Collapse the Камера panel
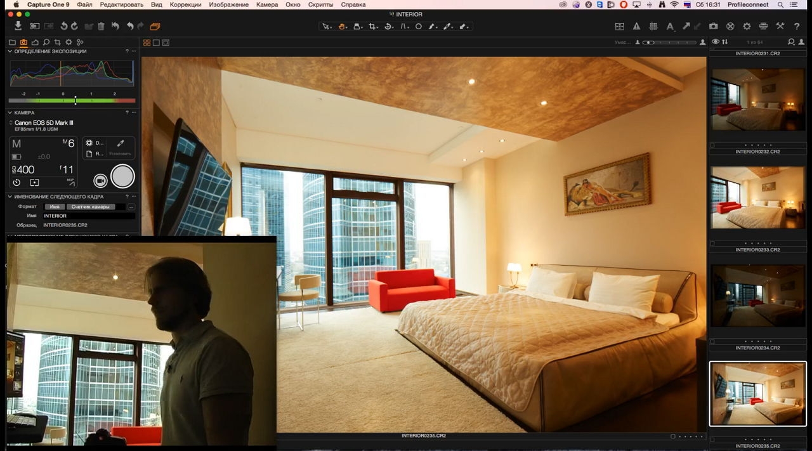The height and width of the screenshot is (451, 812). click(10, 113)
